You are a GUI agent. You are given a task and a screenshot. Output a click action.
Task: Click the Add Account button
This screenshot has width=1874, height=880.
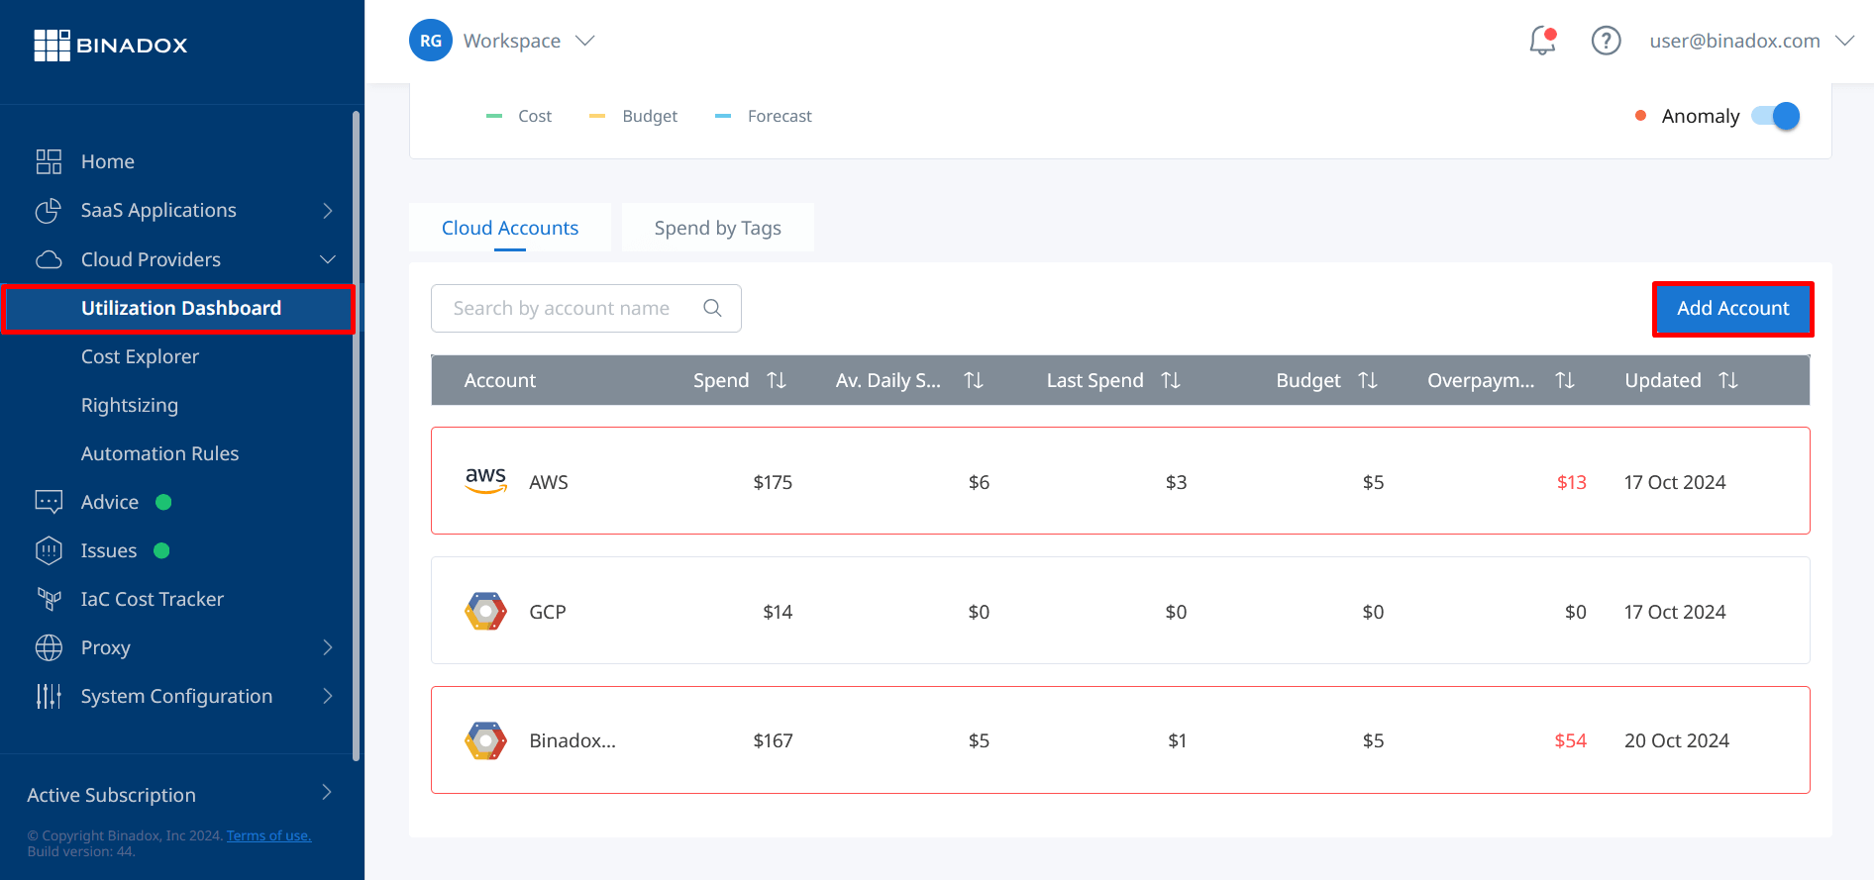(1732, 309)
